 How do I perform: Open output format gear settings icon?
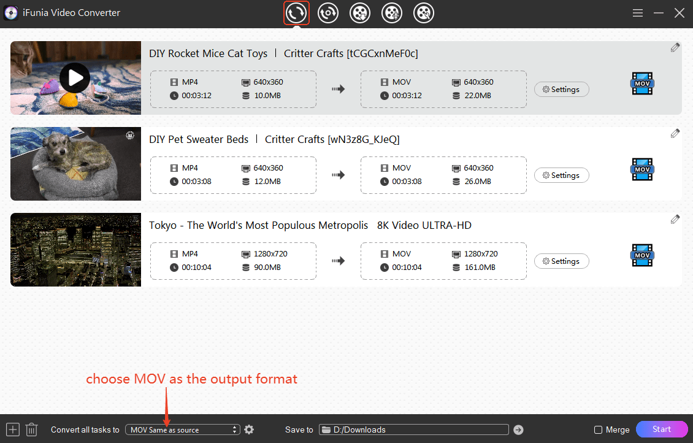pos(249,430)
